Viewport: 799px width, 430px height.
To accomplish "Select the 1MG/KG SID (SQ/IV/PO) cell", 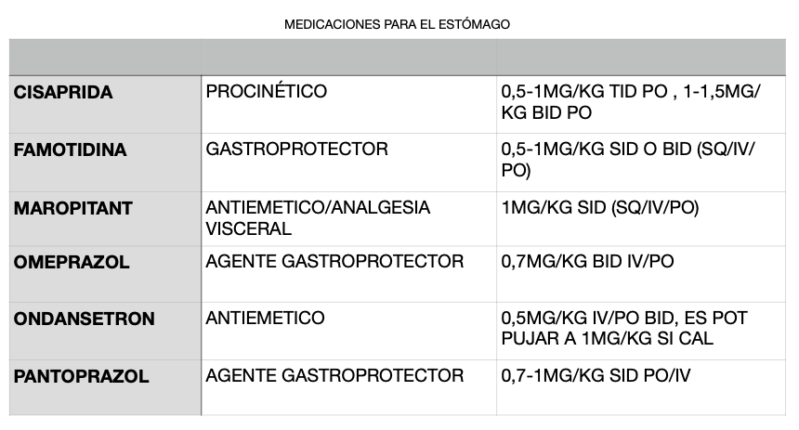I will pyautogui.click(x=641, y=219).
